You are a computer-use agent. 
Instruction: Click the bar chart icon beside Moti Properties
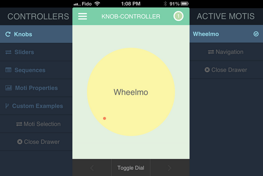9,88
